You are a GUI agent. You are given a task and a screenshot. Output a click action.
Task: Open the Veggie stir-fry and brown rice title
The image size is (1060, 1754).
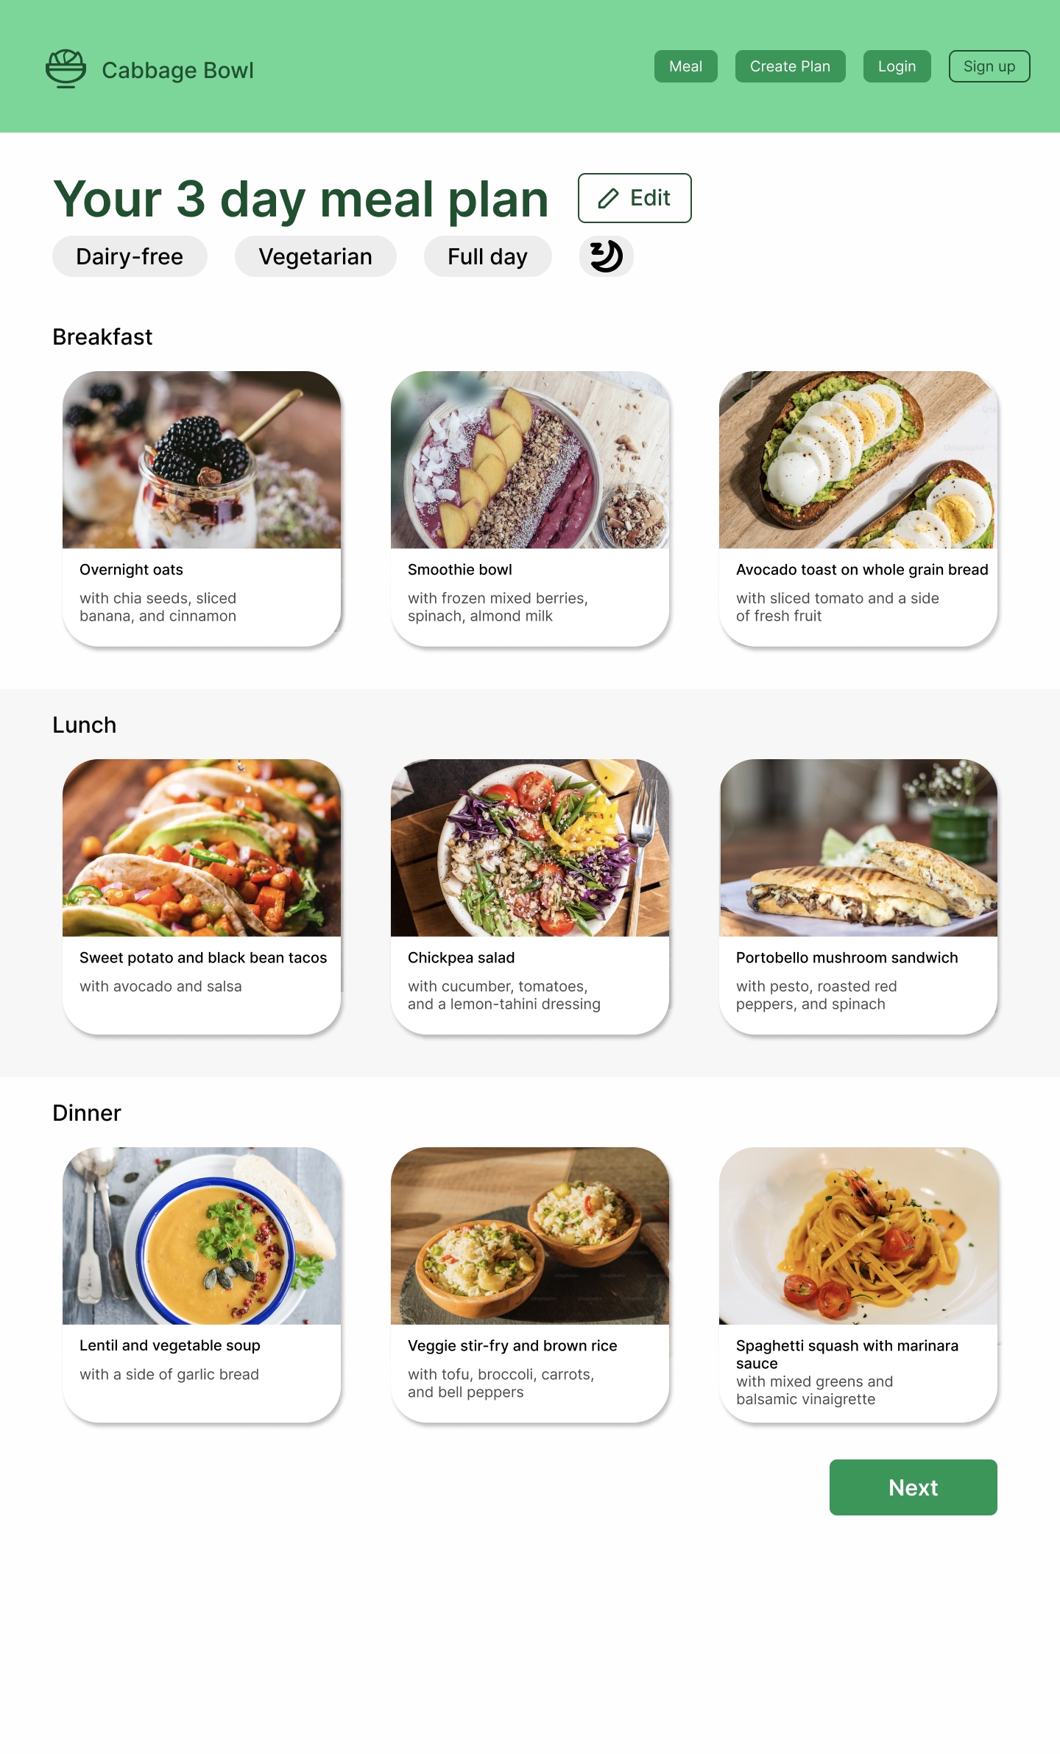tap(512, 1345)
